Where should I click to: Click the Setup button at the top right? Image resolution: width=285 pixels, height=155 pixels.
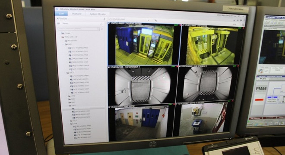click(x=234, y=24)
